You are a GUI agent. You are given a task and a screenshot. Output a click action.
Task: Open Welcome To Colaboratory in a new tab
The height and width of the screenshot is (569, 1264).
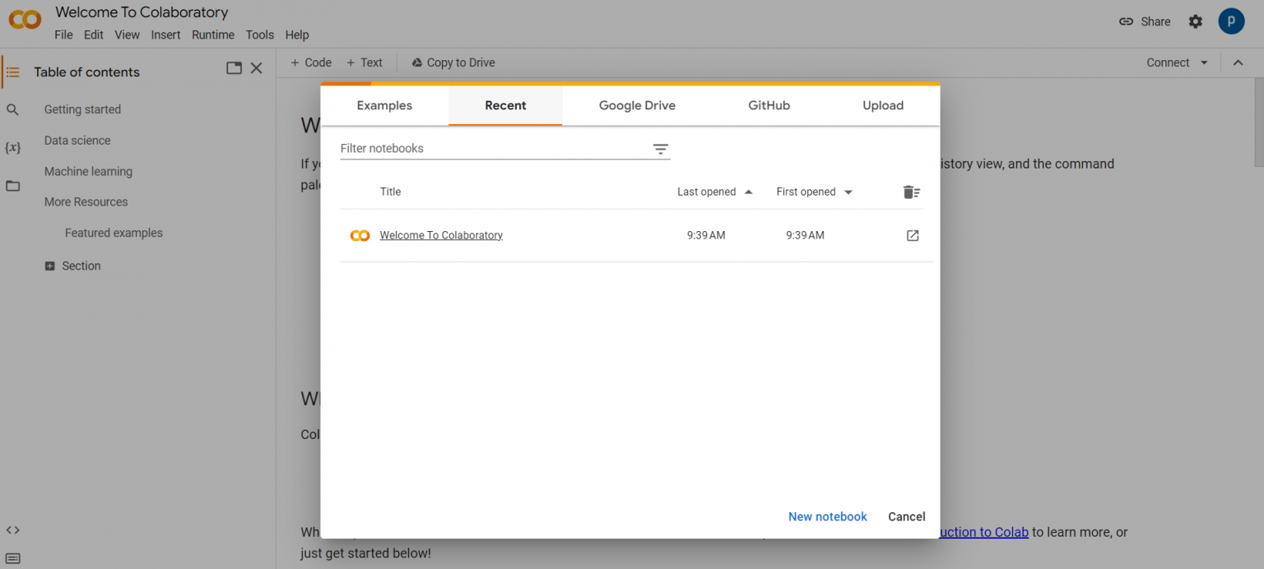(913, 235)
